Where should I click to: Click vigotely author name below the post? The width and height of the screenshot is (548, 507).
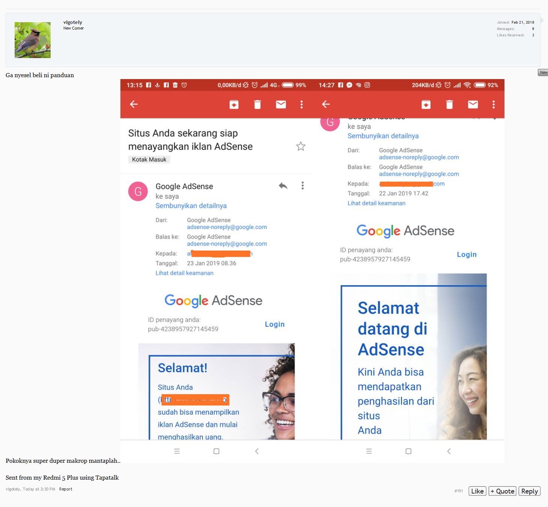coord(13,489)
